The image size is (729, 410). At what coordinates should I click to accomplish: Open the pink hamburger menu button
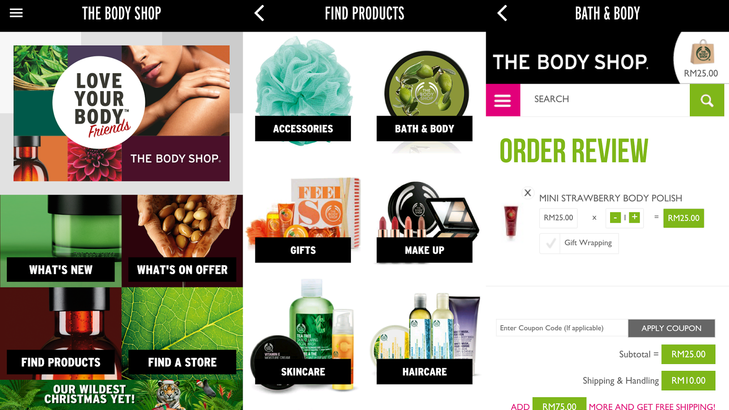pos(503,100)
